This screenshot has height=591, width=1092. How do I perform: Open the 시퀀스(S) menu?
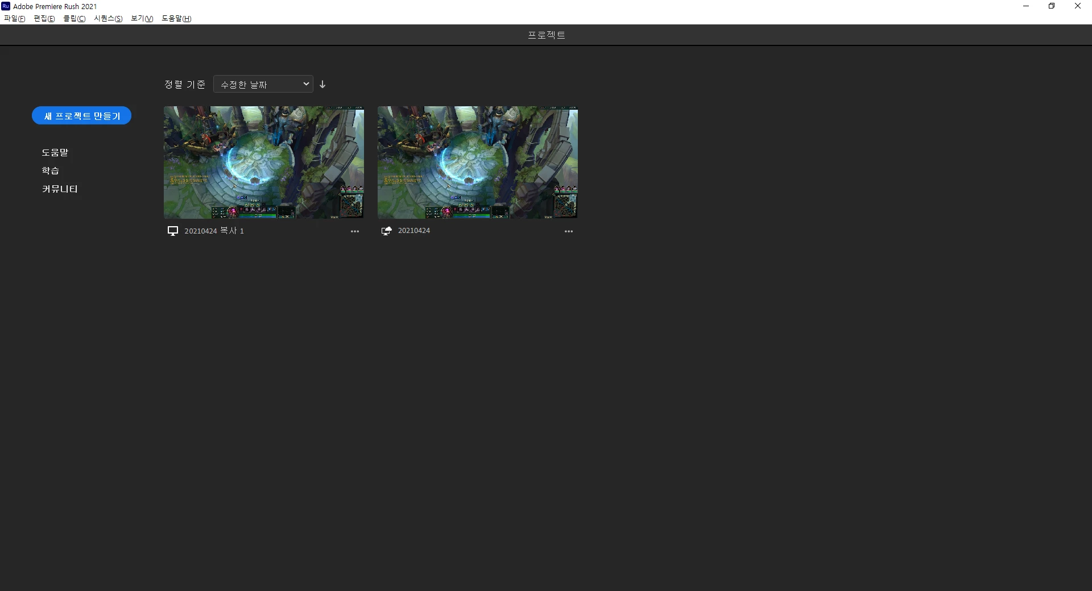[x=108, y=18]
